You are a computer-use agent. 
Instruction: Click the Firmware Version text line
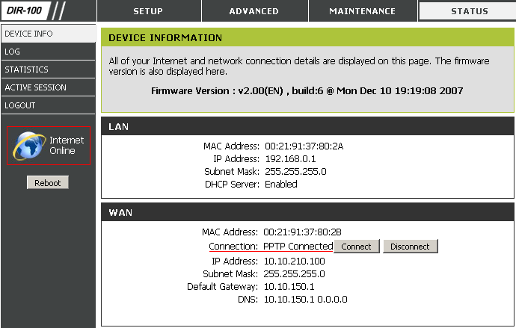click(x=307, y=90)
